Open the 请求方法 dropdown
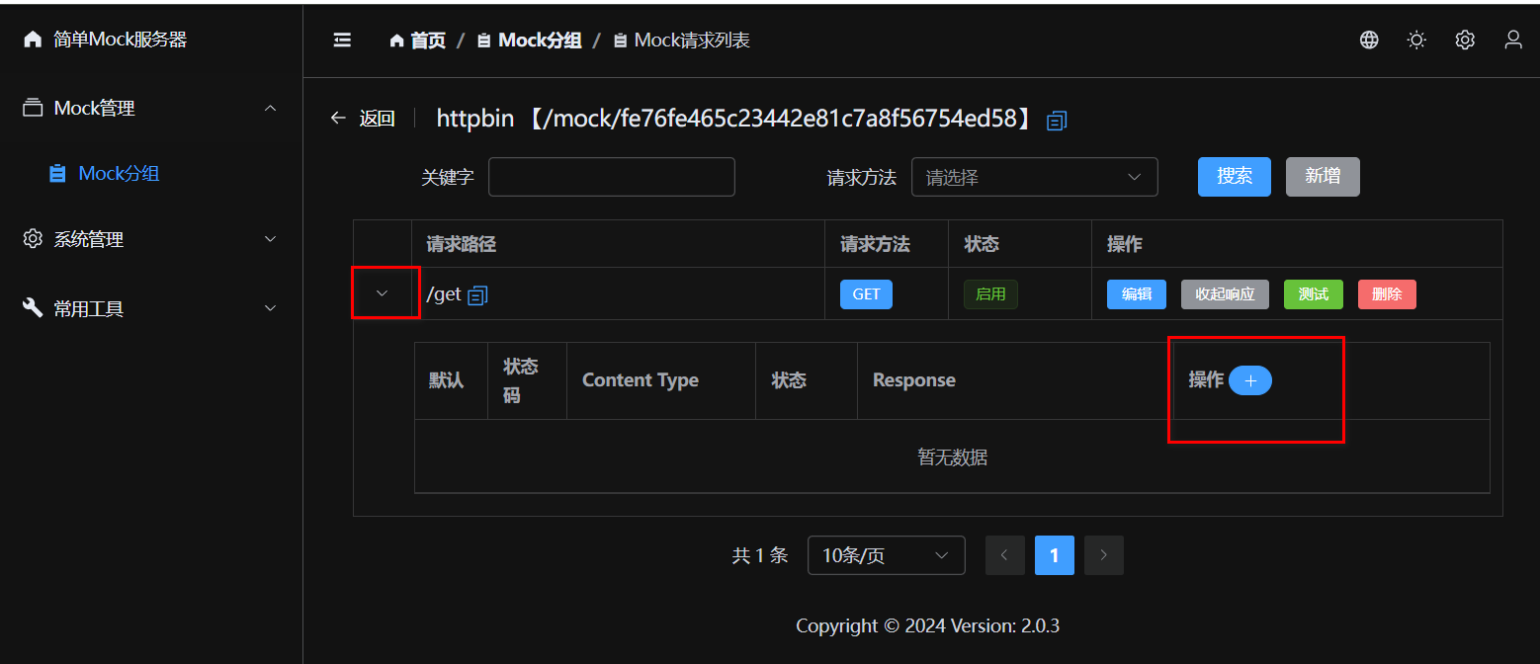The image size is (1540, 664). pyautogui.click(x=1034, y=178)
